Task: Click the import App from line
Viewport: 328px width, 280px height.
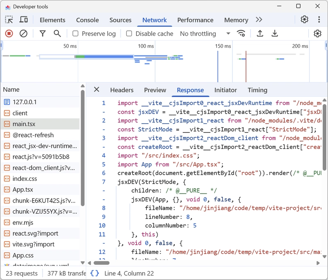Action: tap(170, 164)
